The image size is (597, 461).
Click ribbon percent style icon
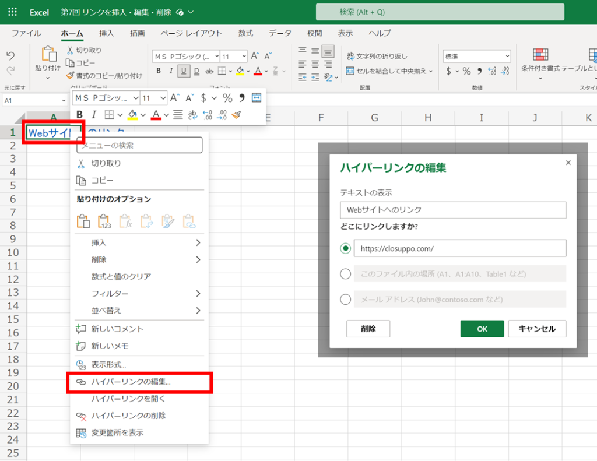466,71
